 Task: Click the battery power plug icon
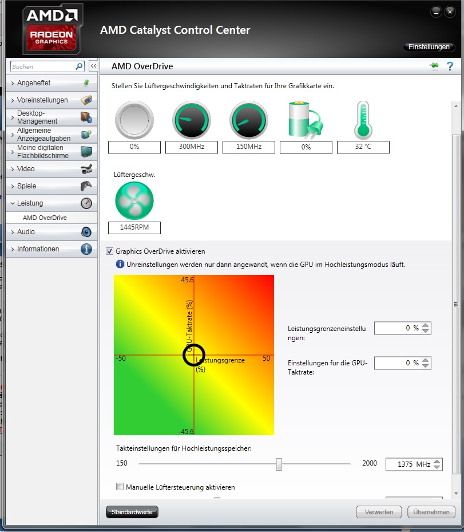(x=306, y=120)
